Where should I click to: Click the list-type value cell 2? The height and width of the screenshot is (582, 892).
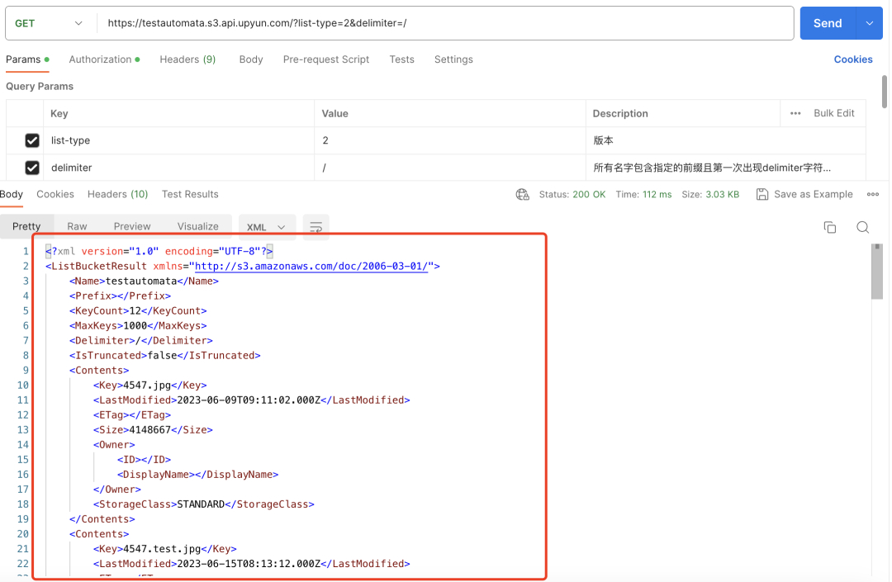450,140
